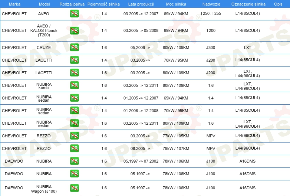Click the Moc silnika column header
Image resolution: width=290 pixels, height=196 pixels.
click(176, 4)
